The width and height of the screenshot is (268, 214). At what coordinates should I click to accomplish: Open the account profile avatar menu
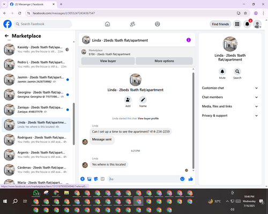coord(257,24)
